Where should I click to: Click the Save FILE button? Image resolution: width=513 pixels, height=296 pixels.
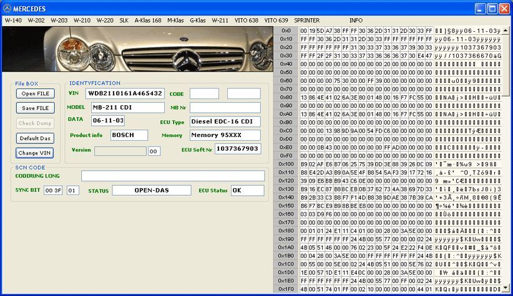point(36,108)
